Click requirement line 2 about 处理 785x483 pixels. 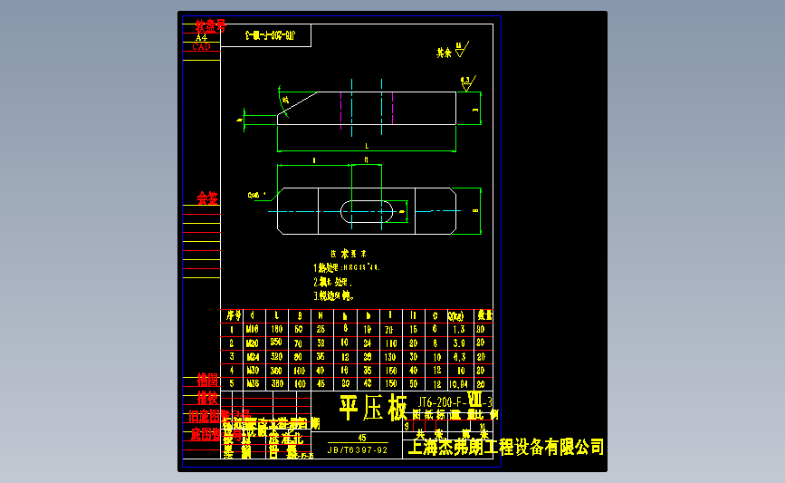coord(332,282)
